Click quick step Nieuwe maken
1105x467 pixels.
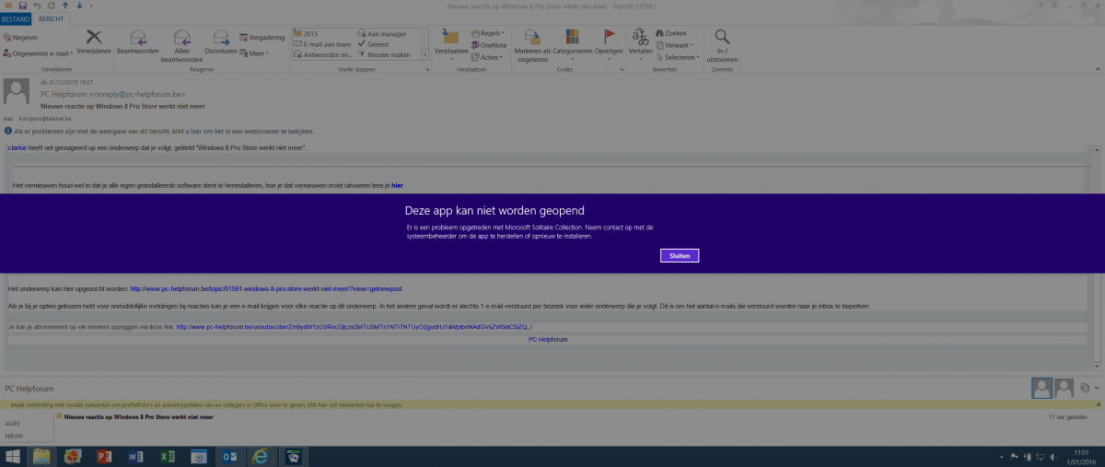pos(383,54)
